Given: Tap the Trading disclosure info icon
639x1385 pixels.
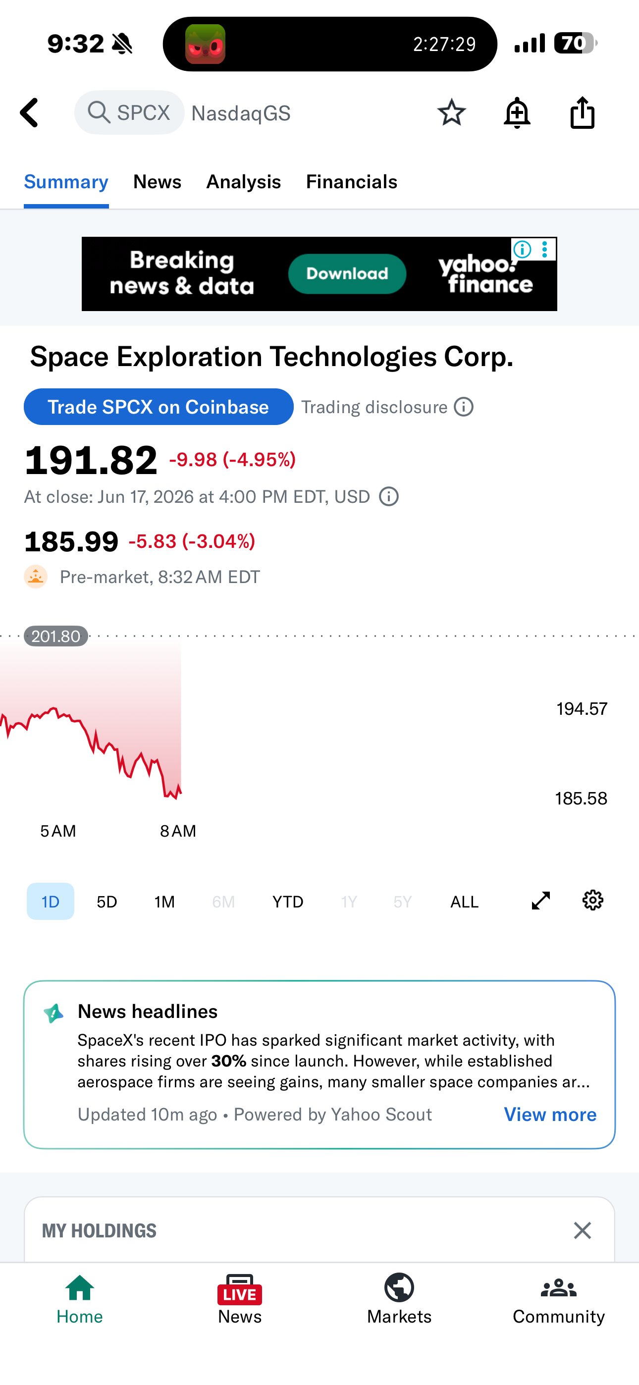Looking at the screenshot, I should point(464,407).
